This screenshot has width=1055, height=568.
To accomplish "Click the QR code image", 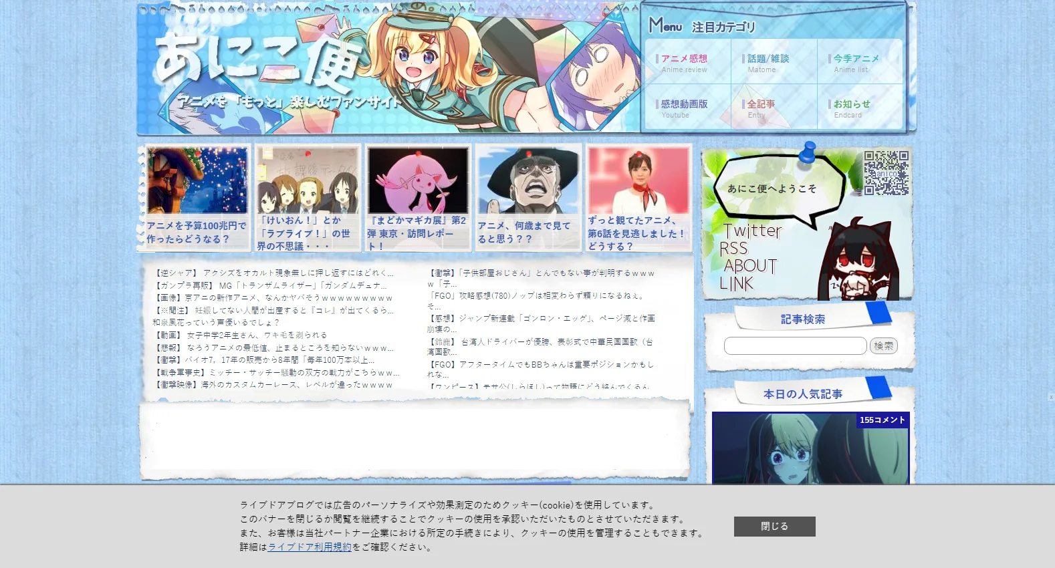I will tap(887, 172).
